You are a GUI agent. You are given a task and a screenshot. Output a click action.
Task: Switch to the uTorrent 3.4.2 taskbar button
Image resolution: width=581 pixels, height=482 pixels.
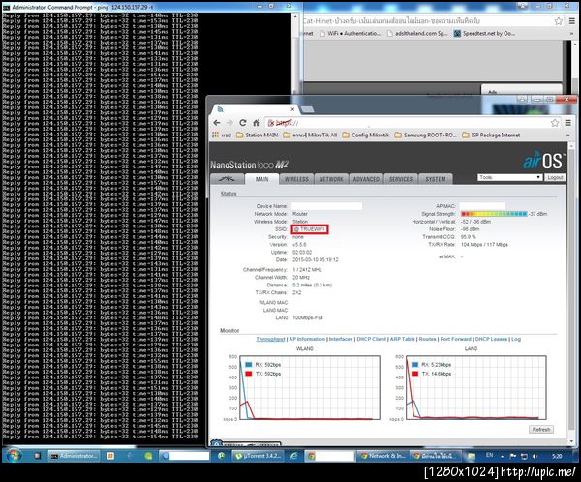click(x=259, y=456)
